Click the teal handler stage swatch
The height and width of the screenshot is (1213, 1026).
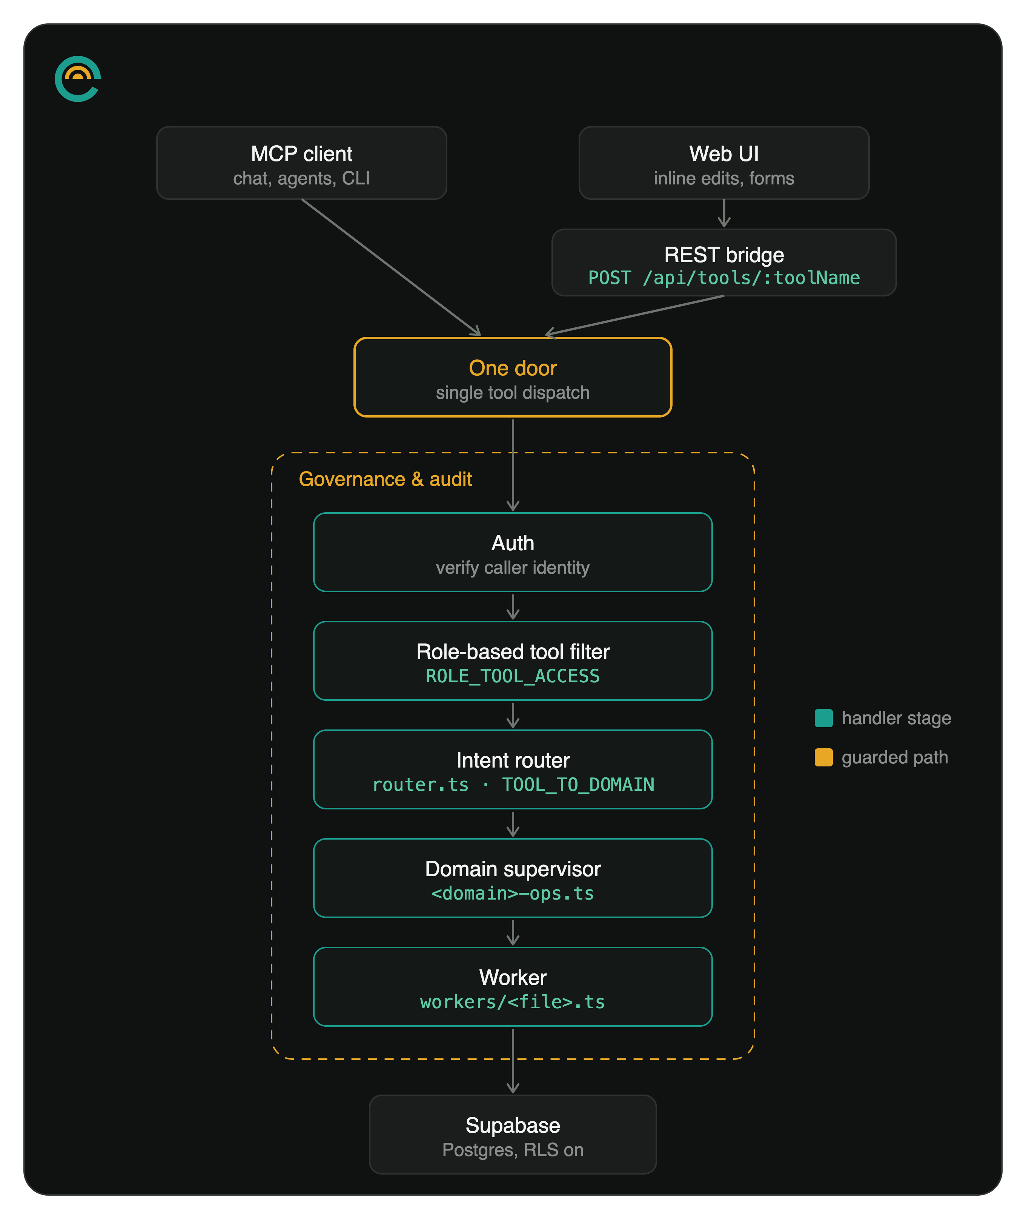(x=823, y=718)
